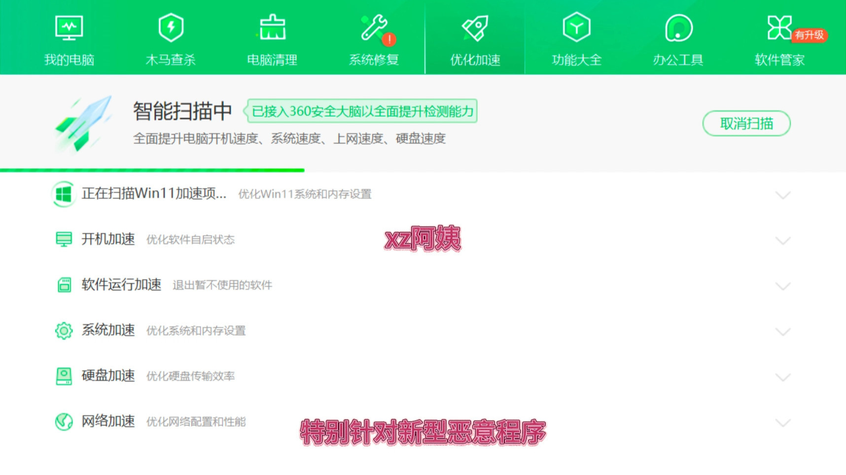Select the 优化加速 tab label
This screenshot has width=846, height=475.
[x=475, y=60]
